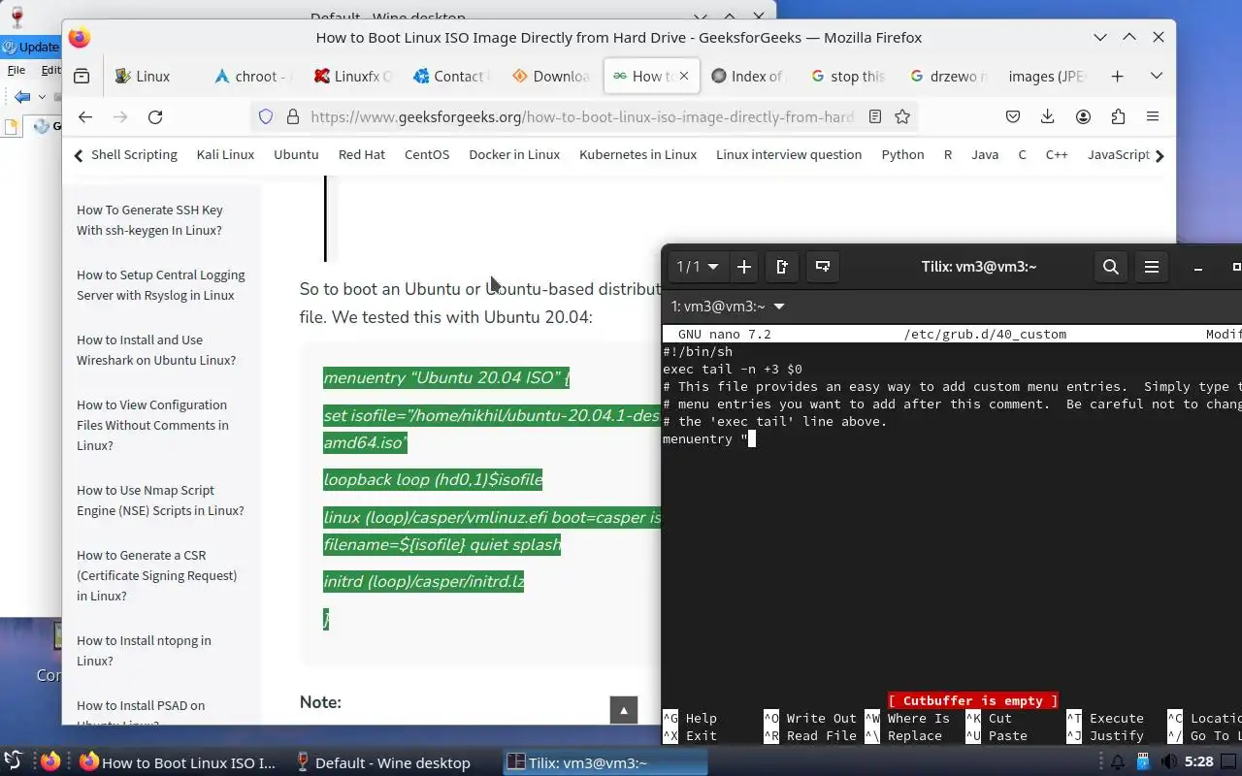1242x776 pixels.
Task: Open Tilix session switcher 1/1 dropdown
Action: (698, 267)
